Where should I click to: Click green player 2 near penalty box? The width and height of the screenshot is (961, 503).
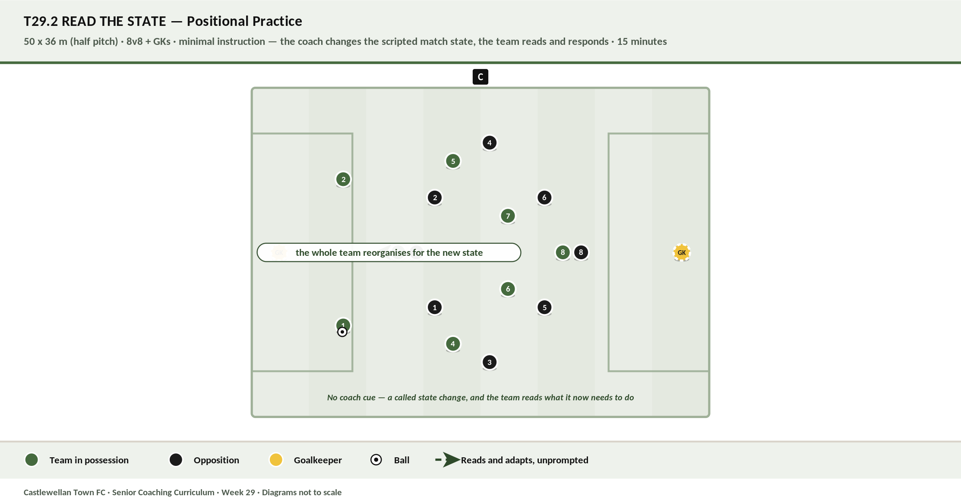(x=343, y=179)
